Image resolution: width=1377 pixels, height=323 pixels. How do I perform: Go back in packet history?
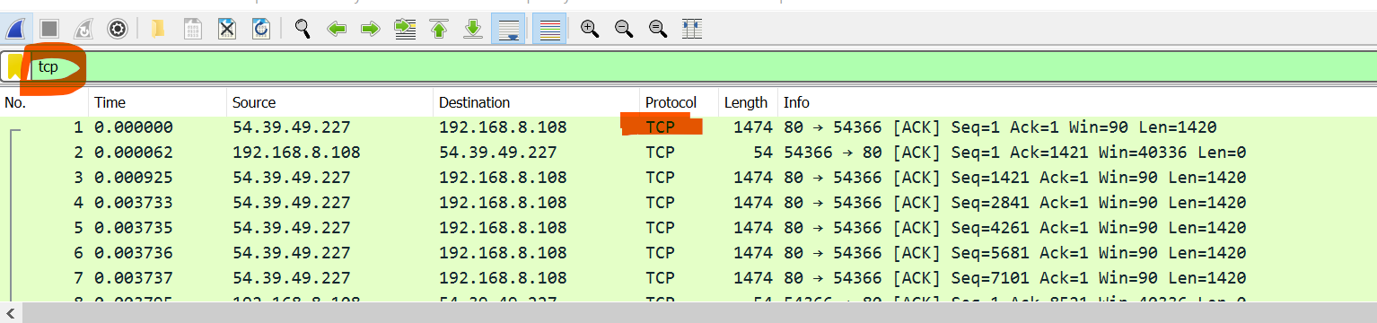(x=337, y=29)
